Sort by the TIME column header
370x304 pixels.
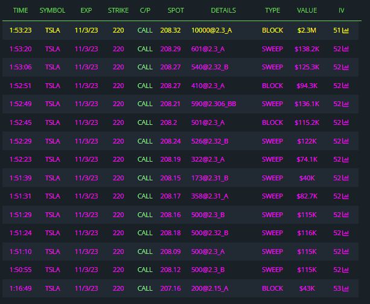coord(21,10)
